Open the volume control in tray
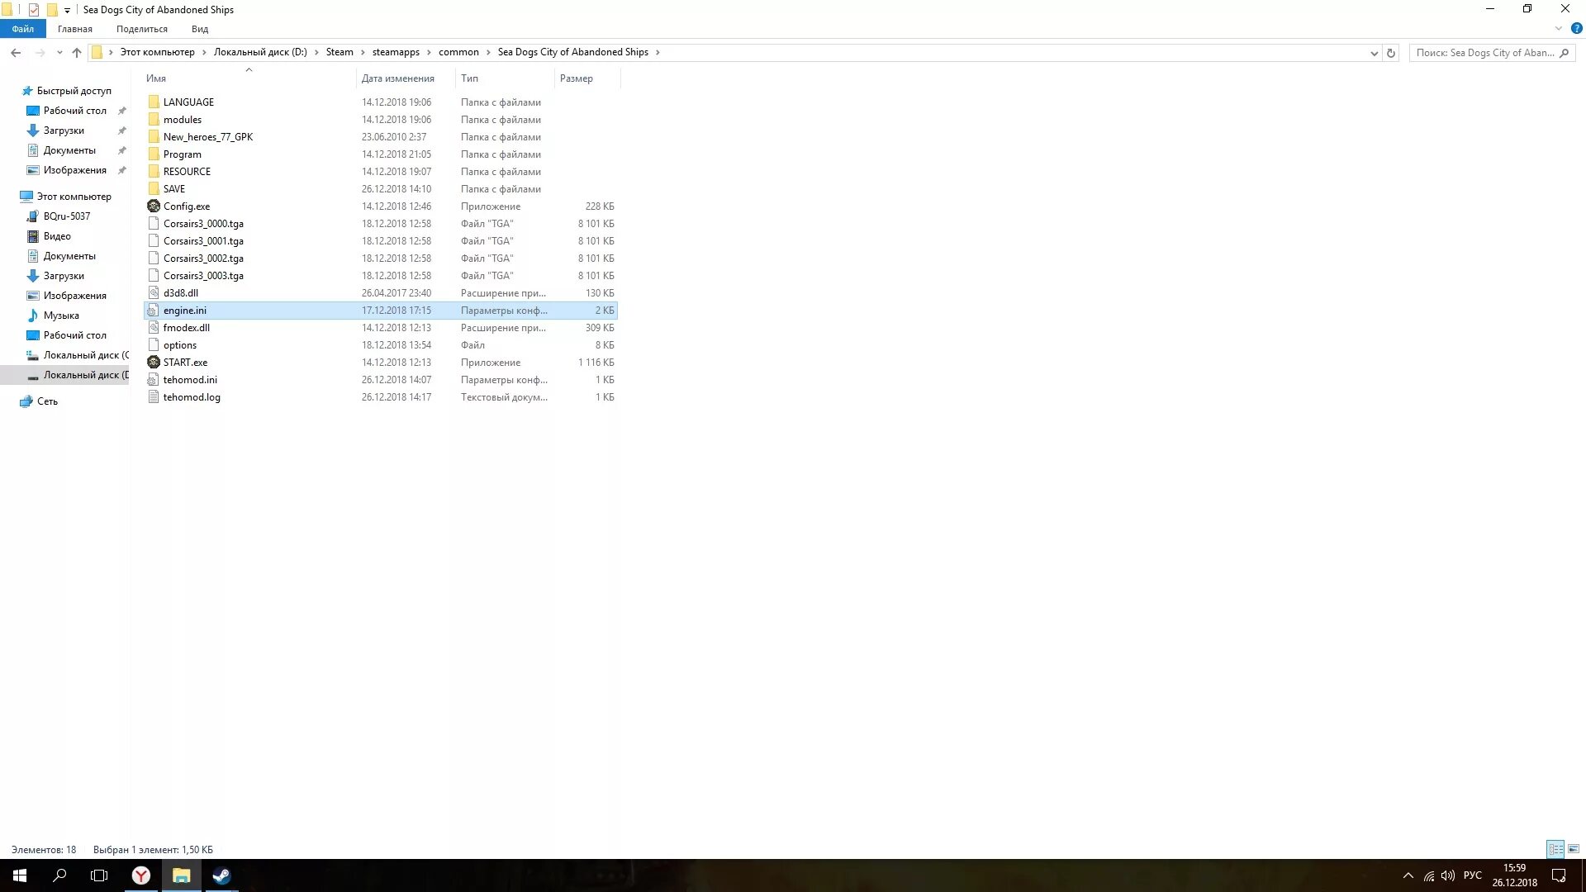 pyautogui.click(x=1448, y=875)
